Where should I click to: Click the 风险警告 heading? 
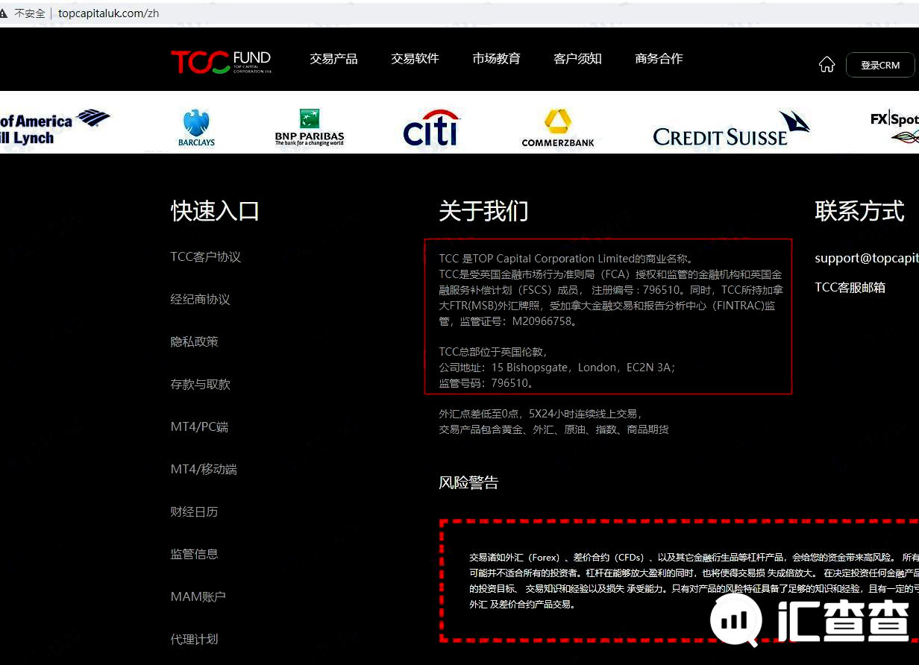pos(468,482)
